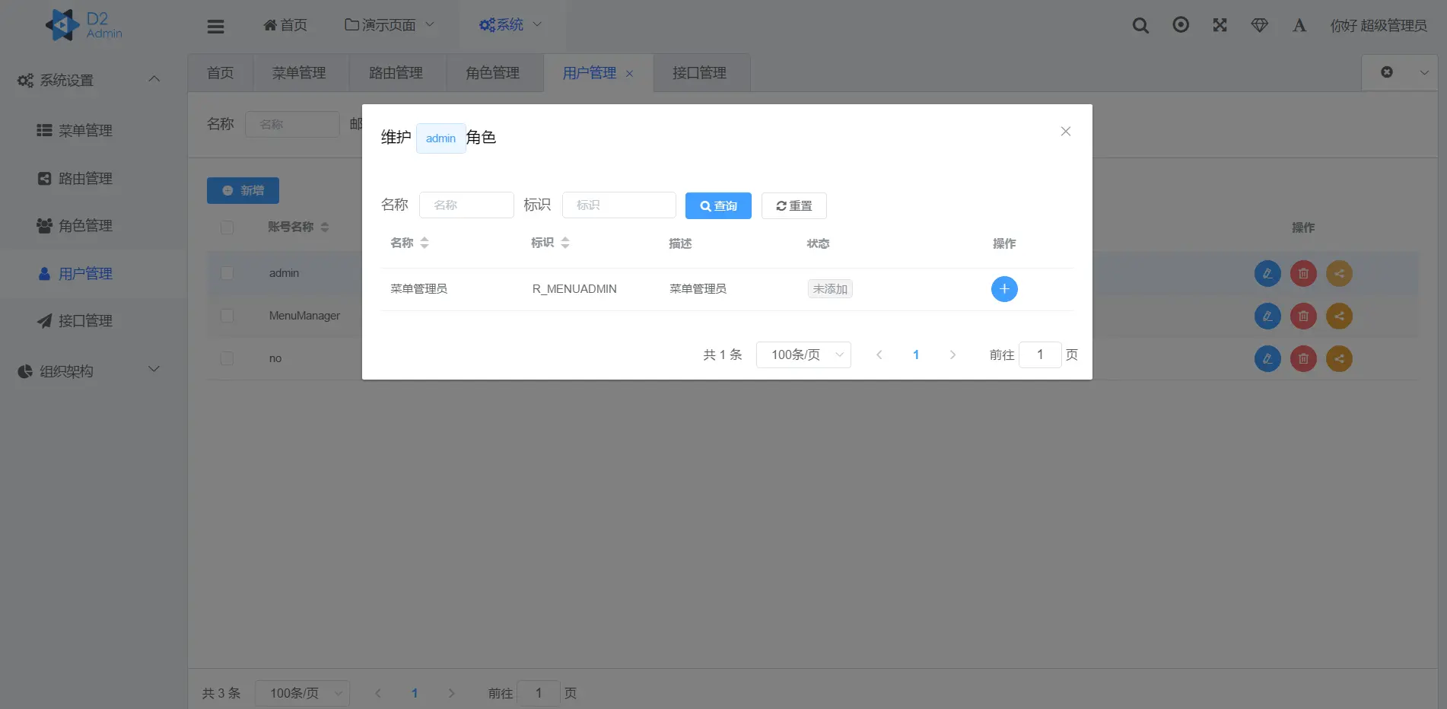Screen dimensions: 1447x709
Task: Open the search magnifier in header
Action: [1140, 25]
